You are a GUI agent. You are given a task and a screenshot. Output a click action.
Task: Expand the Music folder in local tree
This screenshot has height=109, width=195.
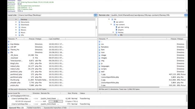coord(16,32)
